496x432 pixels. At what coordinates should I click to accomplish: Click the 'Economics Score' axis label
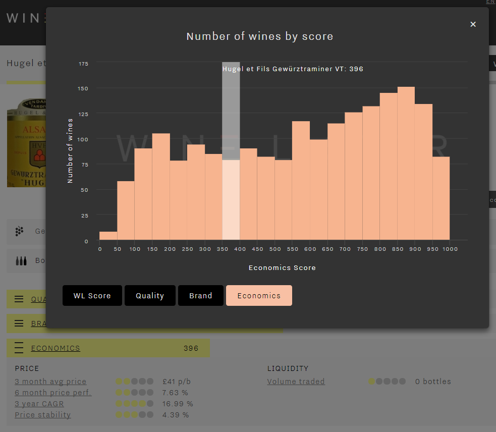pyautogui.click(x=282, y=268)
